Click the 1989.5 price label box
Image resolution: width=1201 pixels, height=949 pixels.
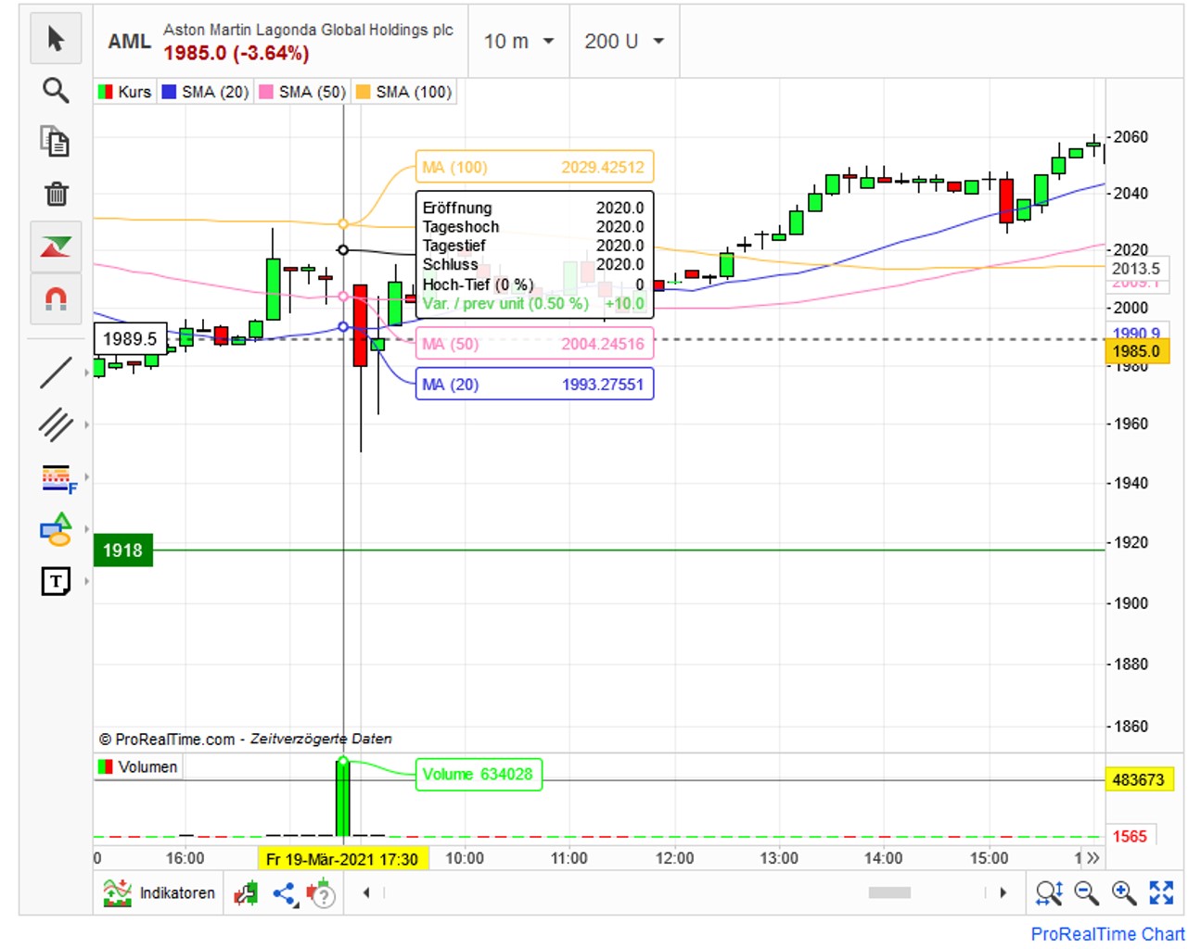pos(130,339)
